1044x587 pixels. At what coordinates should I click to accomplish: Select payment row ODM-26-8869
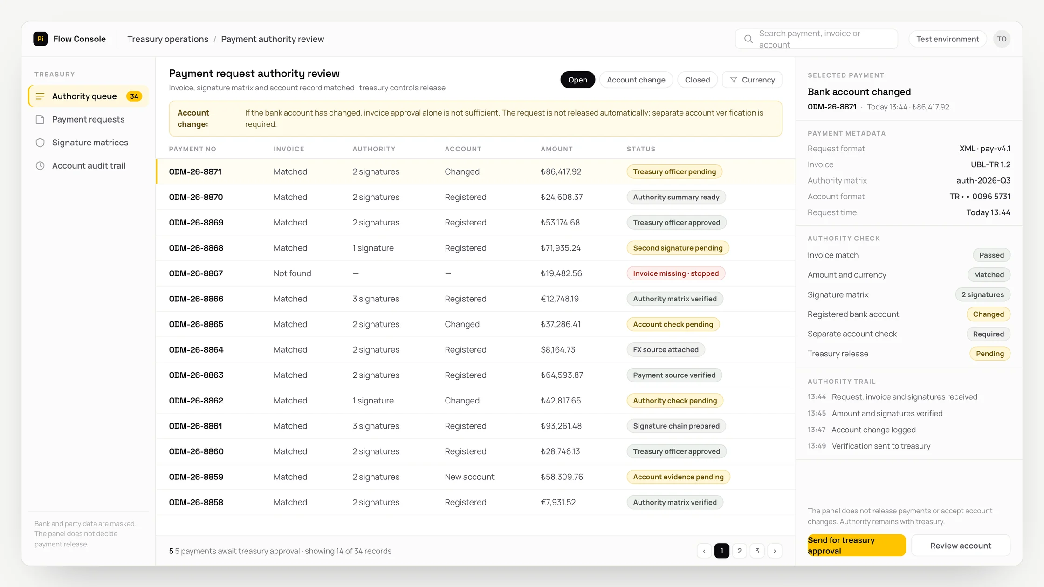[475, 222]
